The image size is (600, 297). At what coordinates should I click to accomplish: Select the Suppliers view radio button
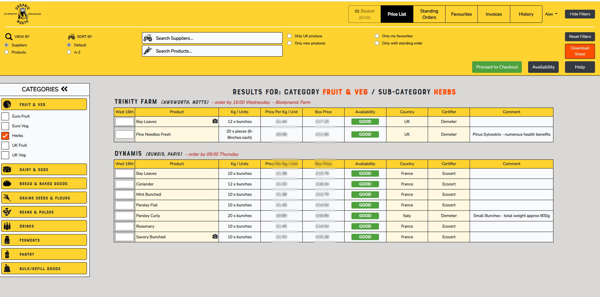pos(7,45)
